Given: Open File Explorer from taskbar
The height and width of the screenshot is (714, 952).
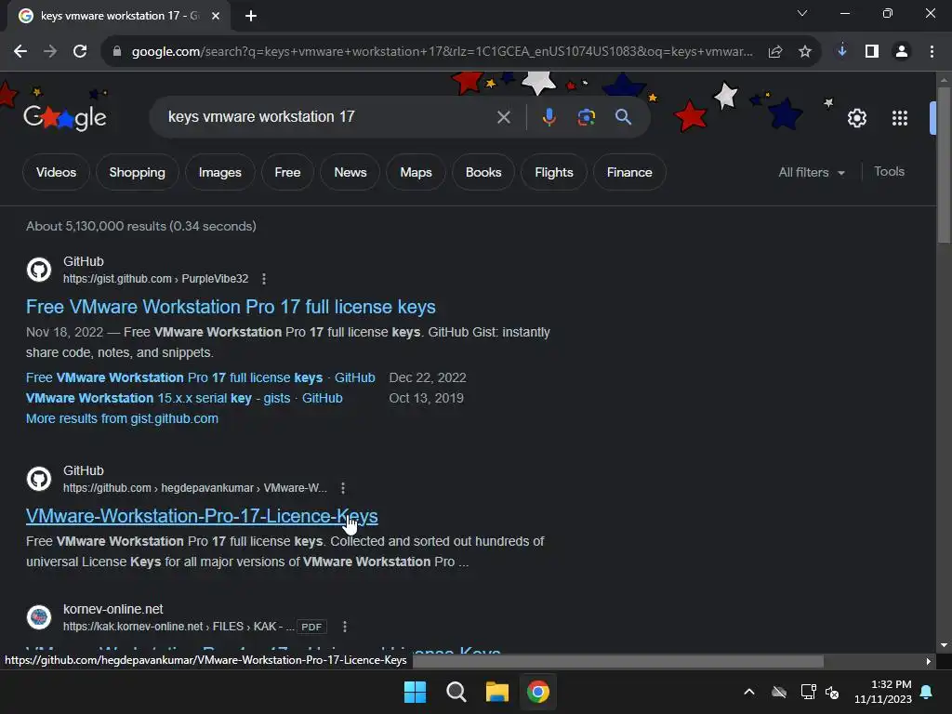Looking at the screenshot, I should click(496, 692).
